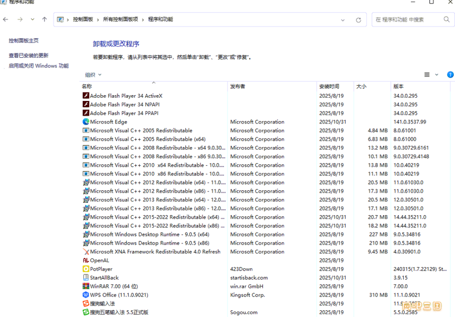Click the WinRAR 7.00 icon

pos(86,286)
